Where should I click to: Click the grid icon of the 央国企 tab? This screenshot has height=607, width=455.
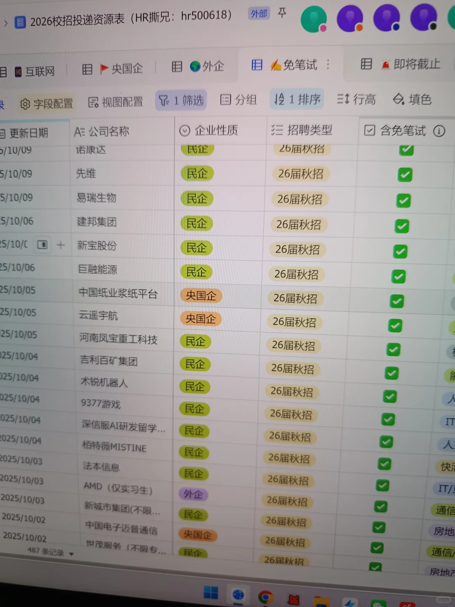tap(87, 69)
